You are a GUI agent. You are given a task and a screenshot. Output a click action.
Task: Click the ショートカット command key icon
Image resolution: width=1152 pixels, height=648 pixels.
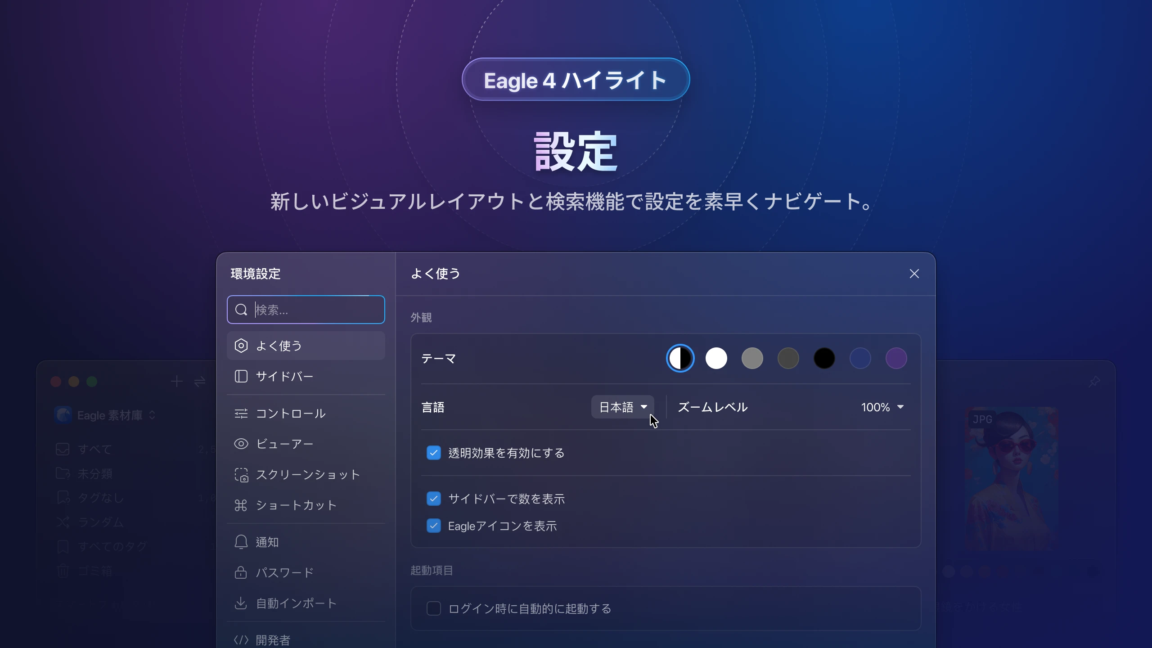pyautogui.click(x=241, y=505)
